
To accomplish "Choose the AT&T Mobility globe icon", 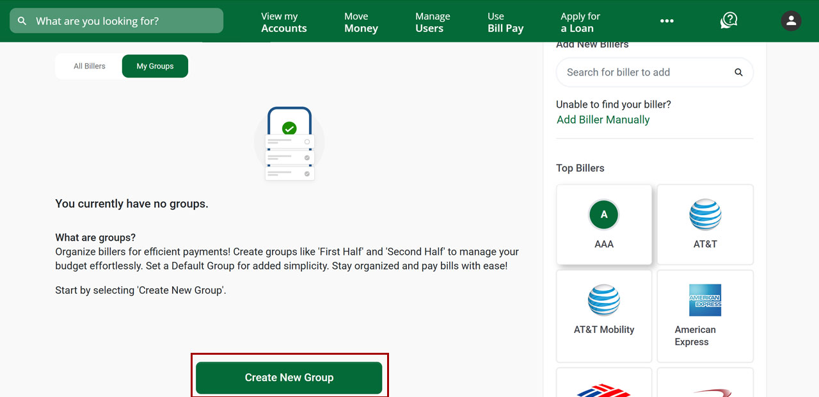I will (x=603, y=300).
